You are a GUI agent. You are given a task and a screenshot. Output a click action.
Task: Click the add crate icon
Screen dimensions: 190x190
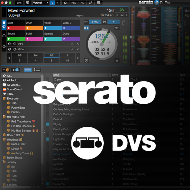coord(6,70)
